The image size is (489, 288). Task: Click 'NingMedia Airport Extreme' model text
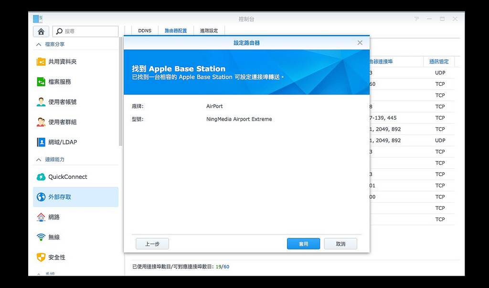click(x=239, y=119)
